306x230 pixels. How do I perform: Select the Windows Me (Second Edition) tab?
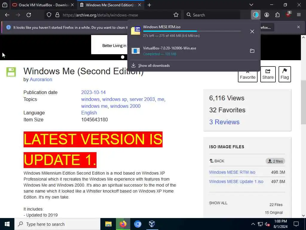tap(111, 5)
